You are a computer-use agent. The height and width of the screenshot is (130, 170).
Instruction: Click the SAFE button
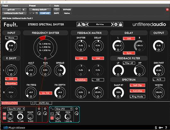[x=56, y=13]
